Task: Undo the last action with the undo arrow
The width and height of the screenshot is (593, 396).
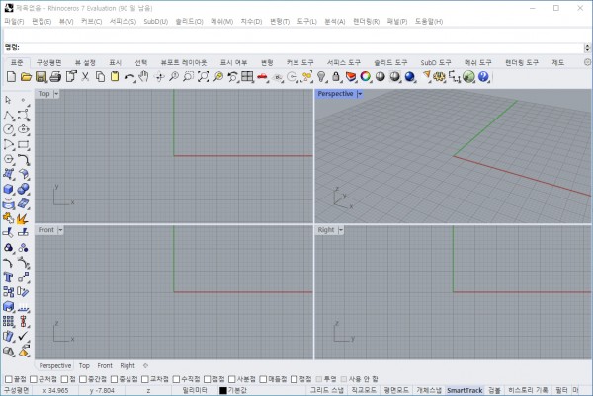Action: [129, 77]
